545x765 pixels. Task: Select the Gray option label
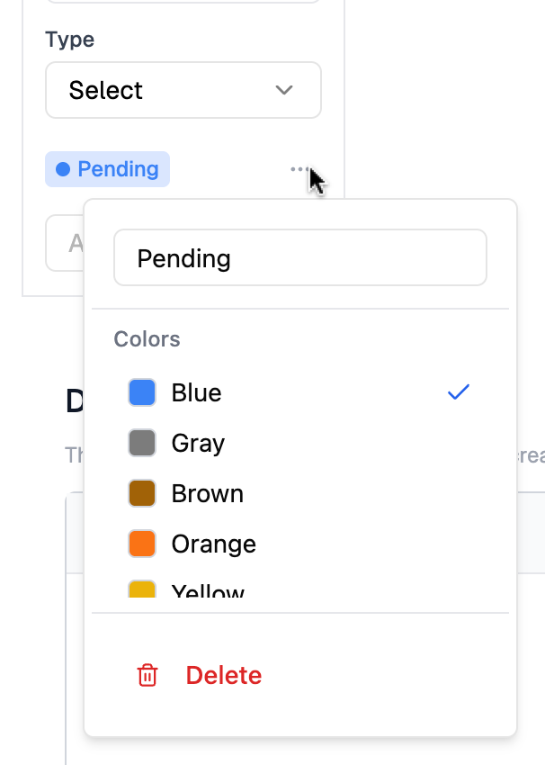[198, 444]
